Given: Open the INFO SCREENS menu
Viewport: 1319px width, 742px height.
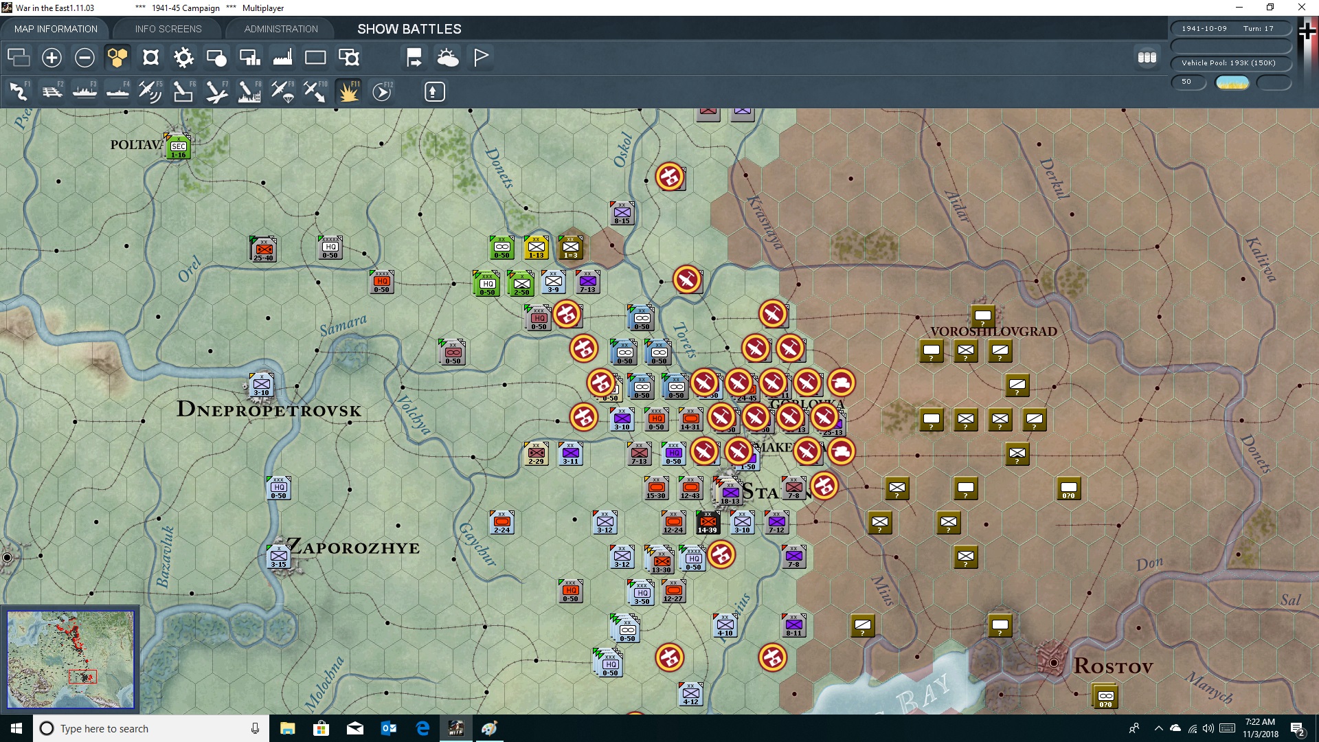Looking at the screenshot, I should (167, 29).
